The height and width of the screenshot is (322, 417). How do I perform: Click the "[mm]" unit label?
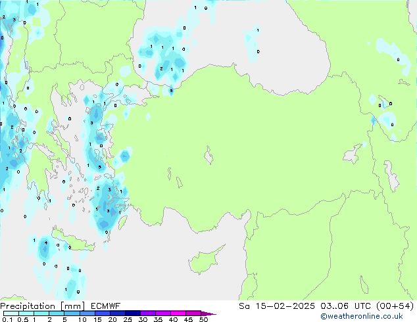(x=72, y=306)
